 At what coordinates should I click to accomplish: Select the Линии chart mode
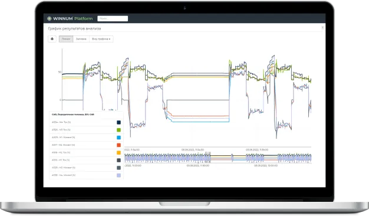pos(66,39)
